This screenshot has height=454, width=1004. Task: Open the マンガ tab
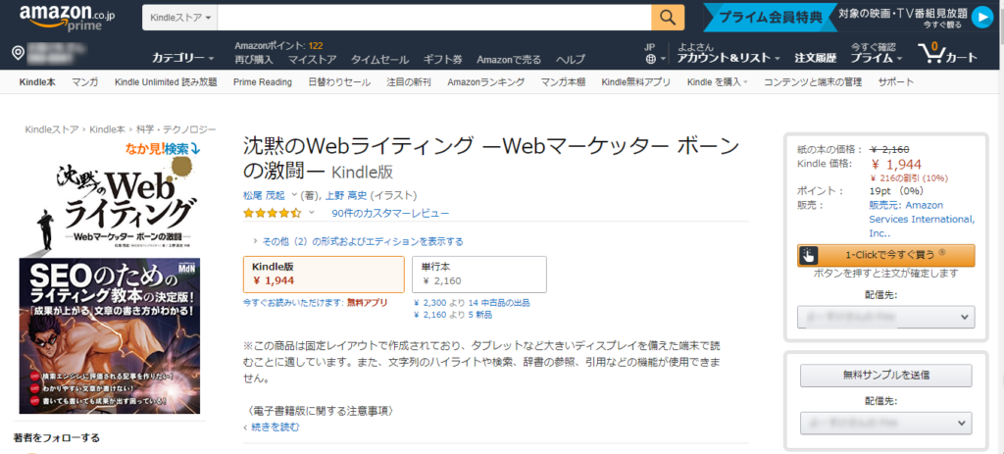coord(85,82)
